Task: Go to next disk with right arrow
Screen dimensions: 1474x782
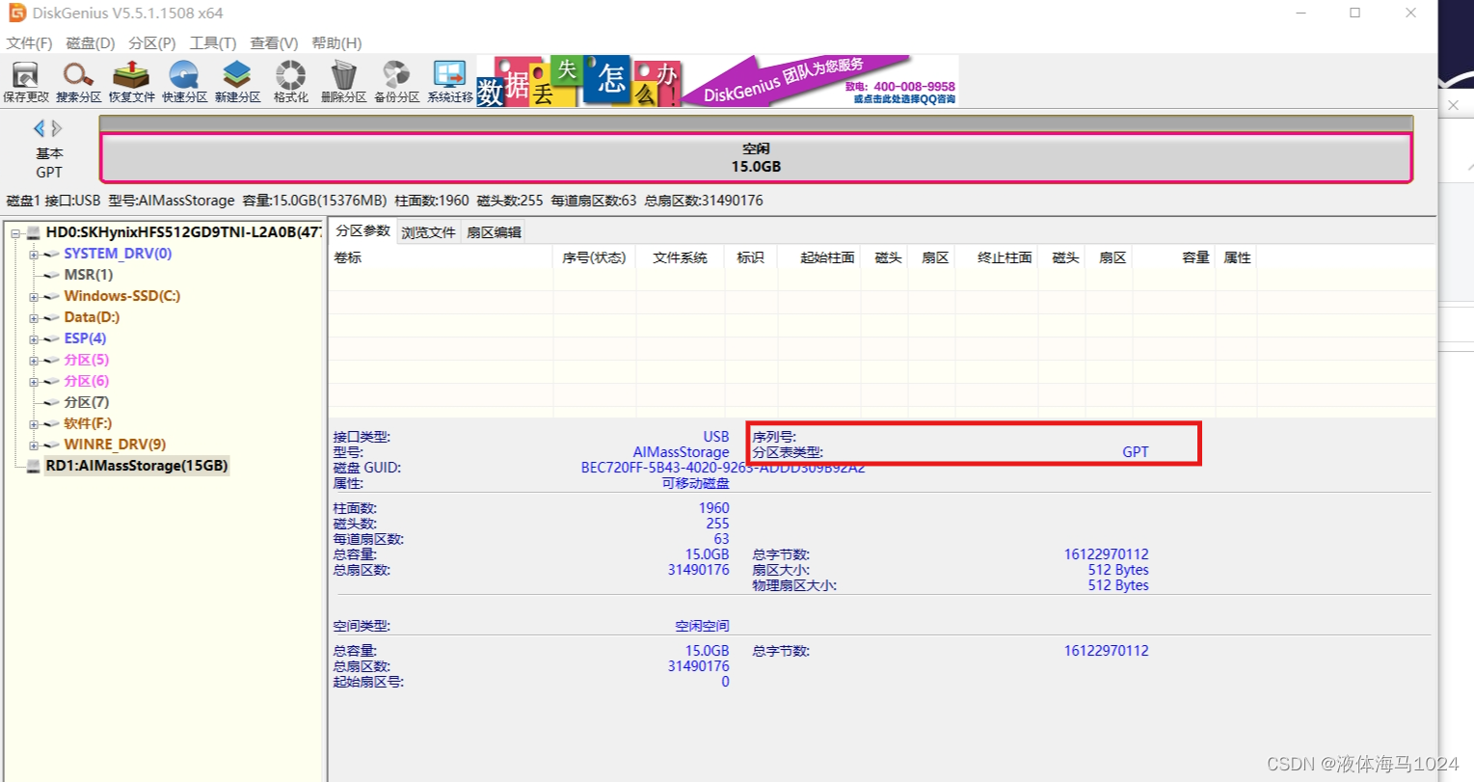Action: click(x=57, y=128)
